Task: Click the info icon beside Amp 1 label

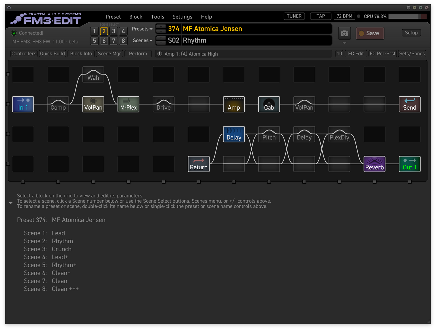Action: [x=160, y=54]
